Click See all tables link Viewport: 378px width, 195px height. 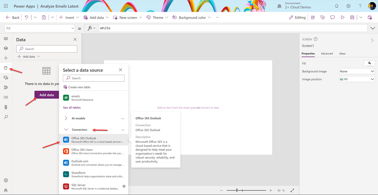pos(72,107)
